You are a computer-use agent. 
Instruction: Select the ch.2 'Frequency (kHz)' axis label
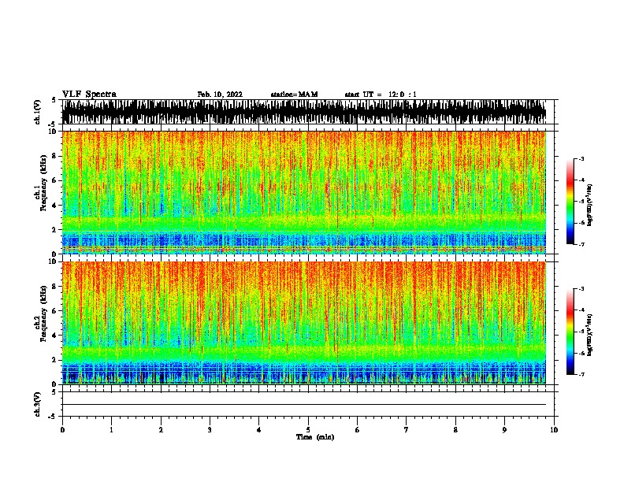[x=44, y=313]
